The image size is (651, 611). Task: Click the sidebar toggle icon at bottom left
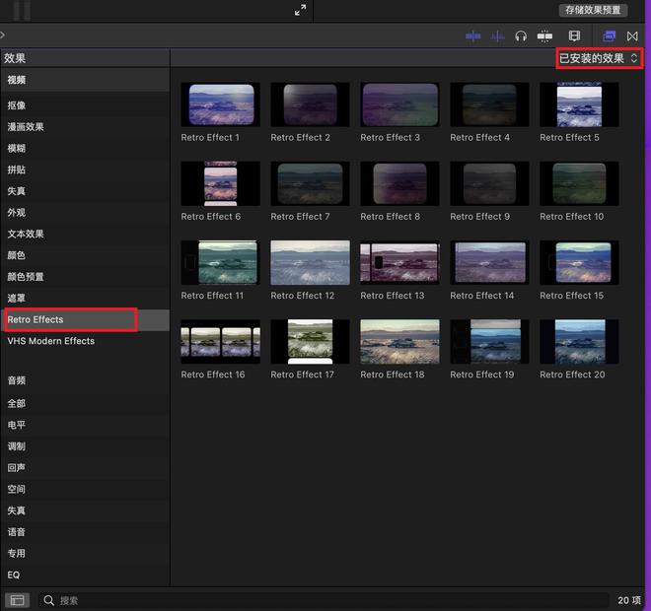pos(17,599)
